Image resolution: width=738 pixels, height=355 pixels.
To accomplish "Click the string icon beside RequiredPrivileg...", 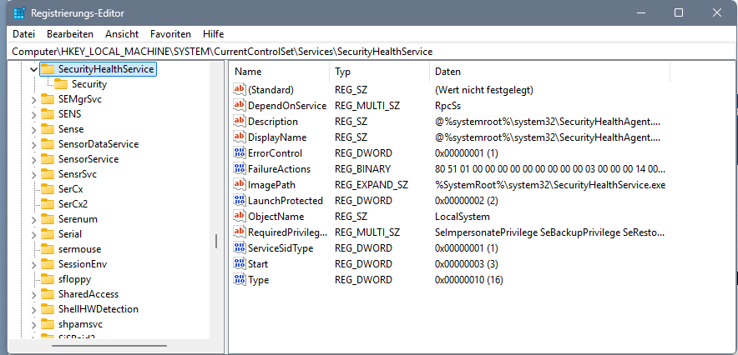I will [240, 232].
